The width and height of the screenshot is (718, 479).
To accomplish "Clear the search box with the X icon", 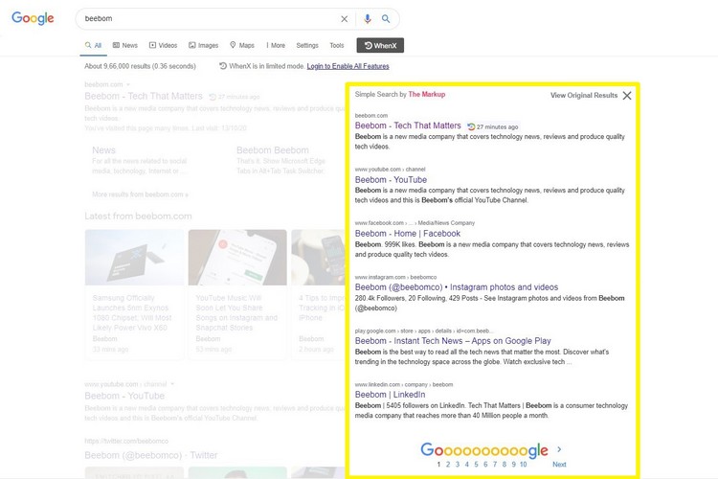I will (x=345, y=19).
